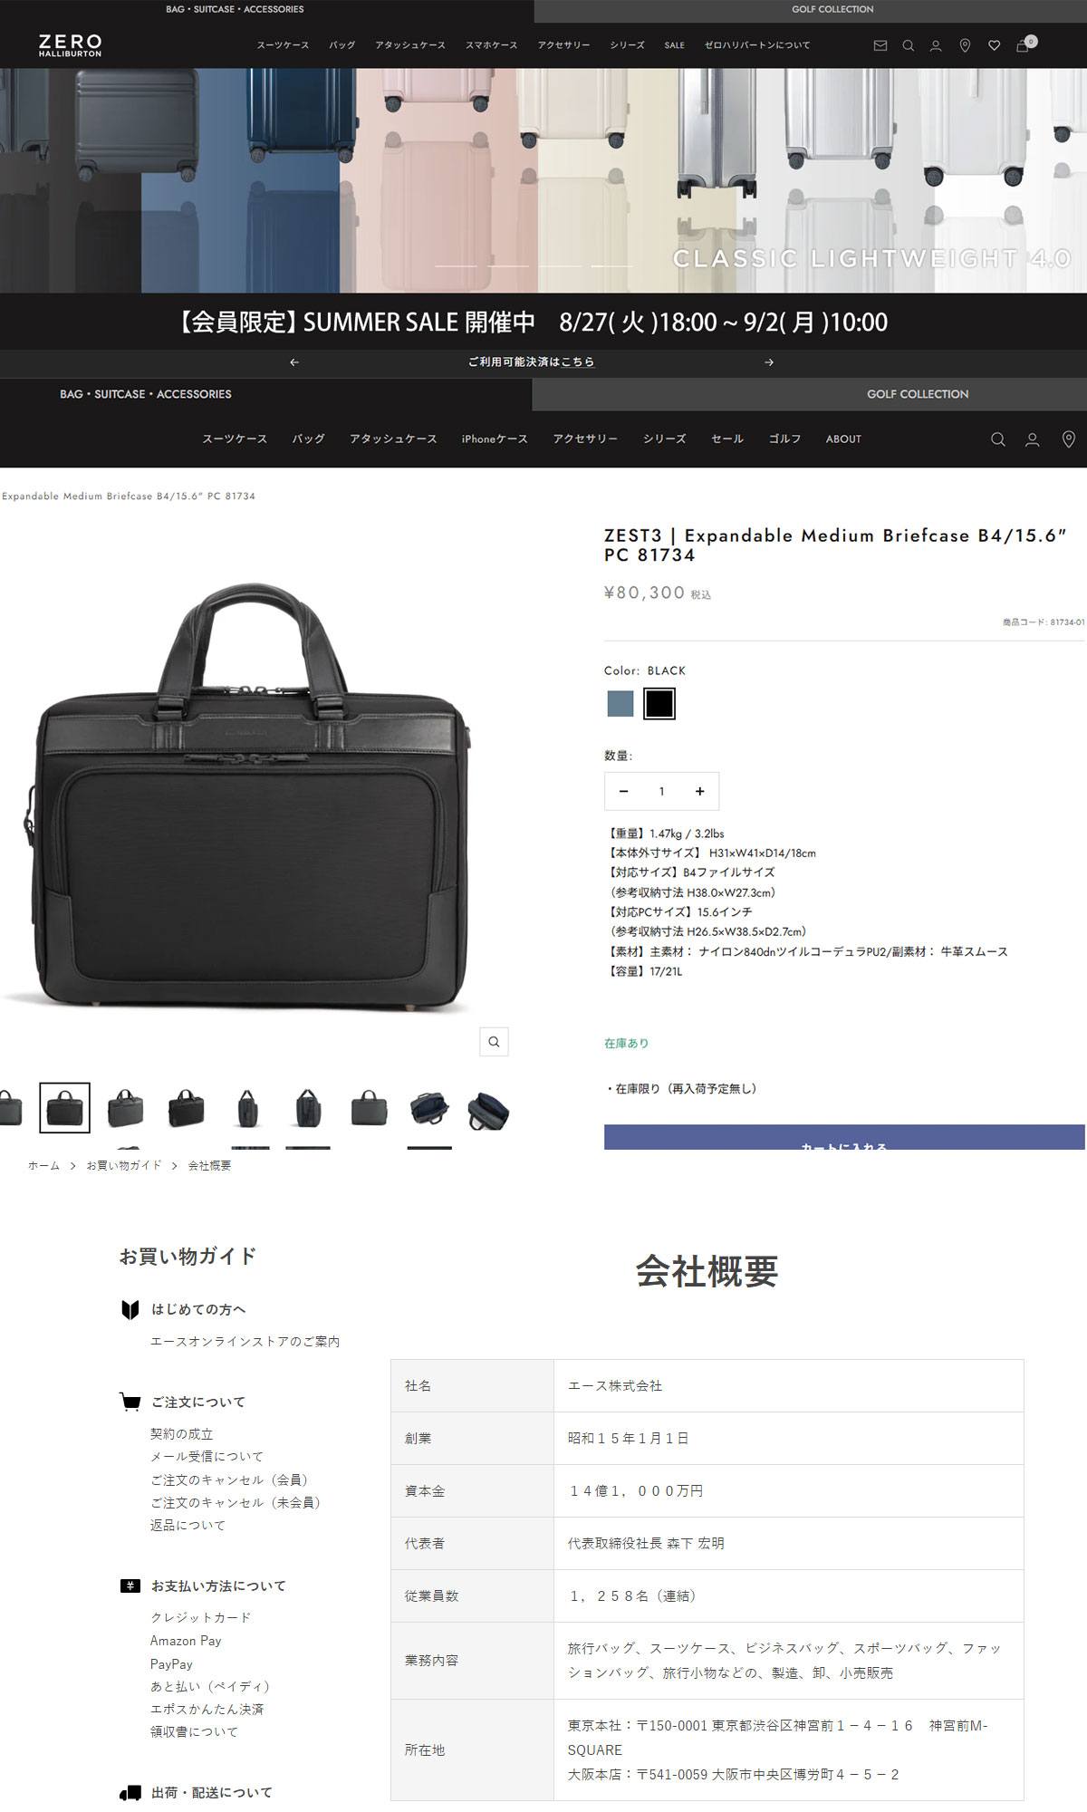Open the ABOUT menu item
Image resolution: width=1087 pixels, height=1812 pixels.
(843, 439)
